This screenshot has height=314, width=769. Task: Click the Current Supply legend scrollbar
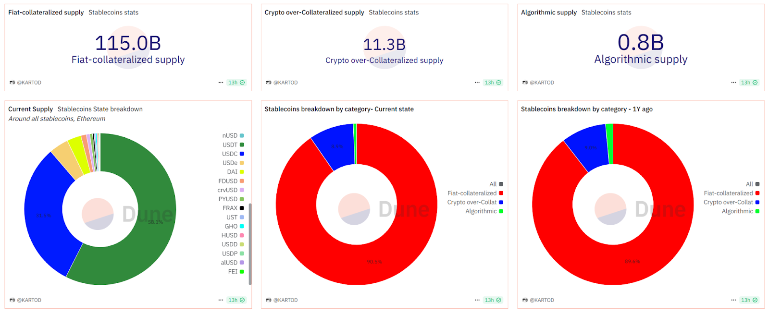click(250, 244)
